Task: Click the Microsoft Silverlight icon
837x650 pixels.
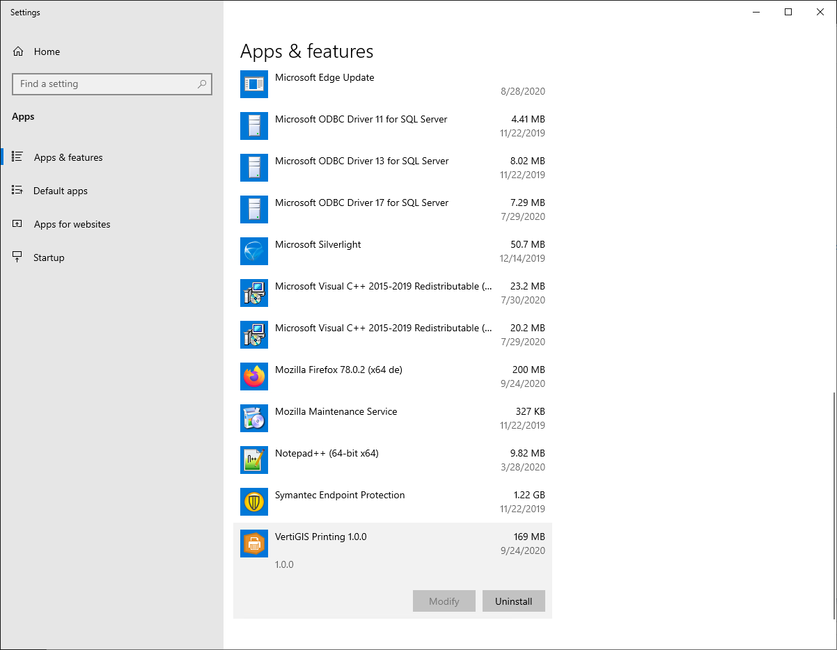Action: [254, 251]
